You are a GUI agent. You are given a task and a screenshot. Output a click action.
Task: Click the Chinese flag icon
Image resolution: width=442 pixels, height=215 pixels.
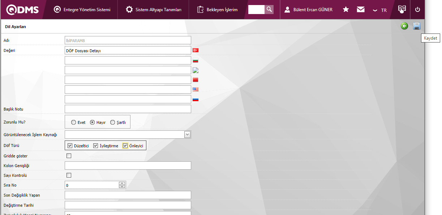[x=196, y=80]
